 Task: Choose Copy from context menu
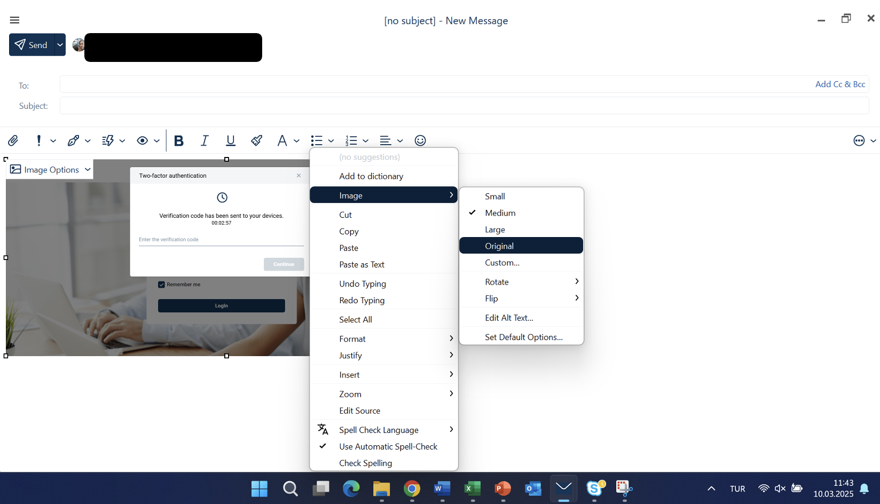coord(383,231)
